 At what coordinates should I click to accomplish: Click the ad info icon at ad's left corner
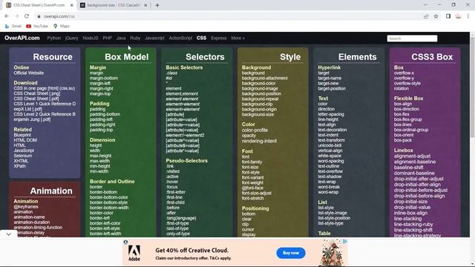pyautogui.click(x=125, y=242)
